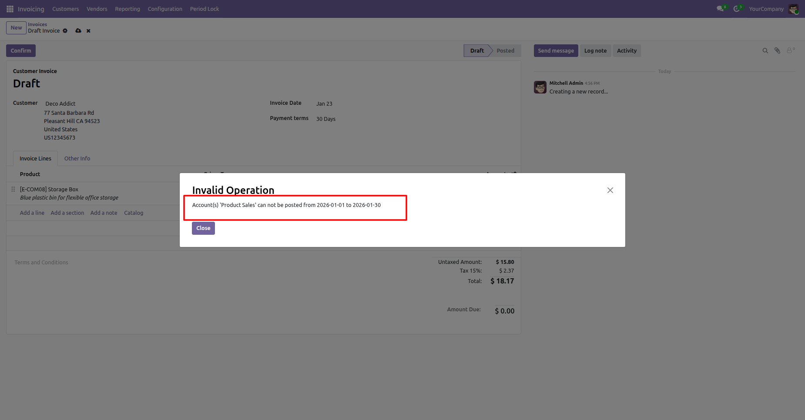Open the Customers menu
Viewport: 805px width, 420px height.
[66, 9]
